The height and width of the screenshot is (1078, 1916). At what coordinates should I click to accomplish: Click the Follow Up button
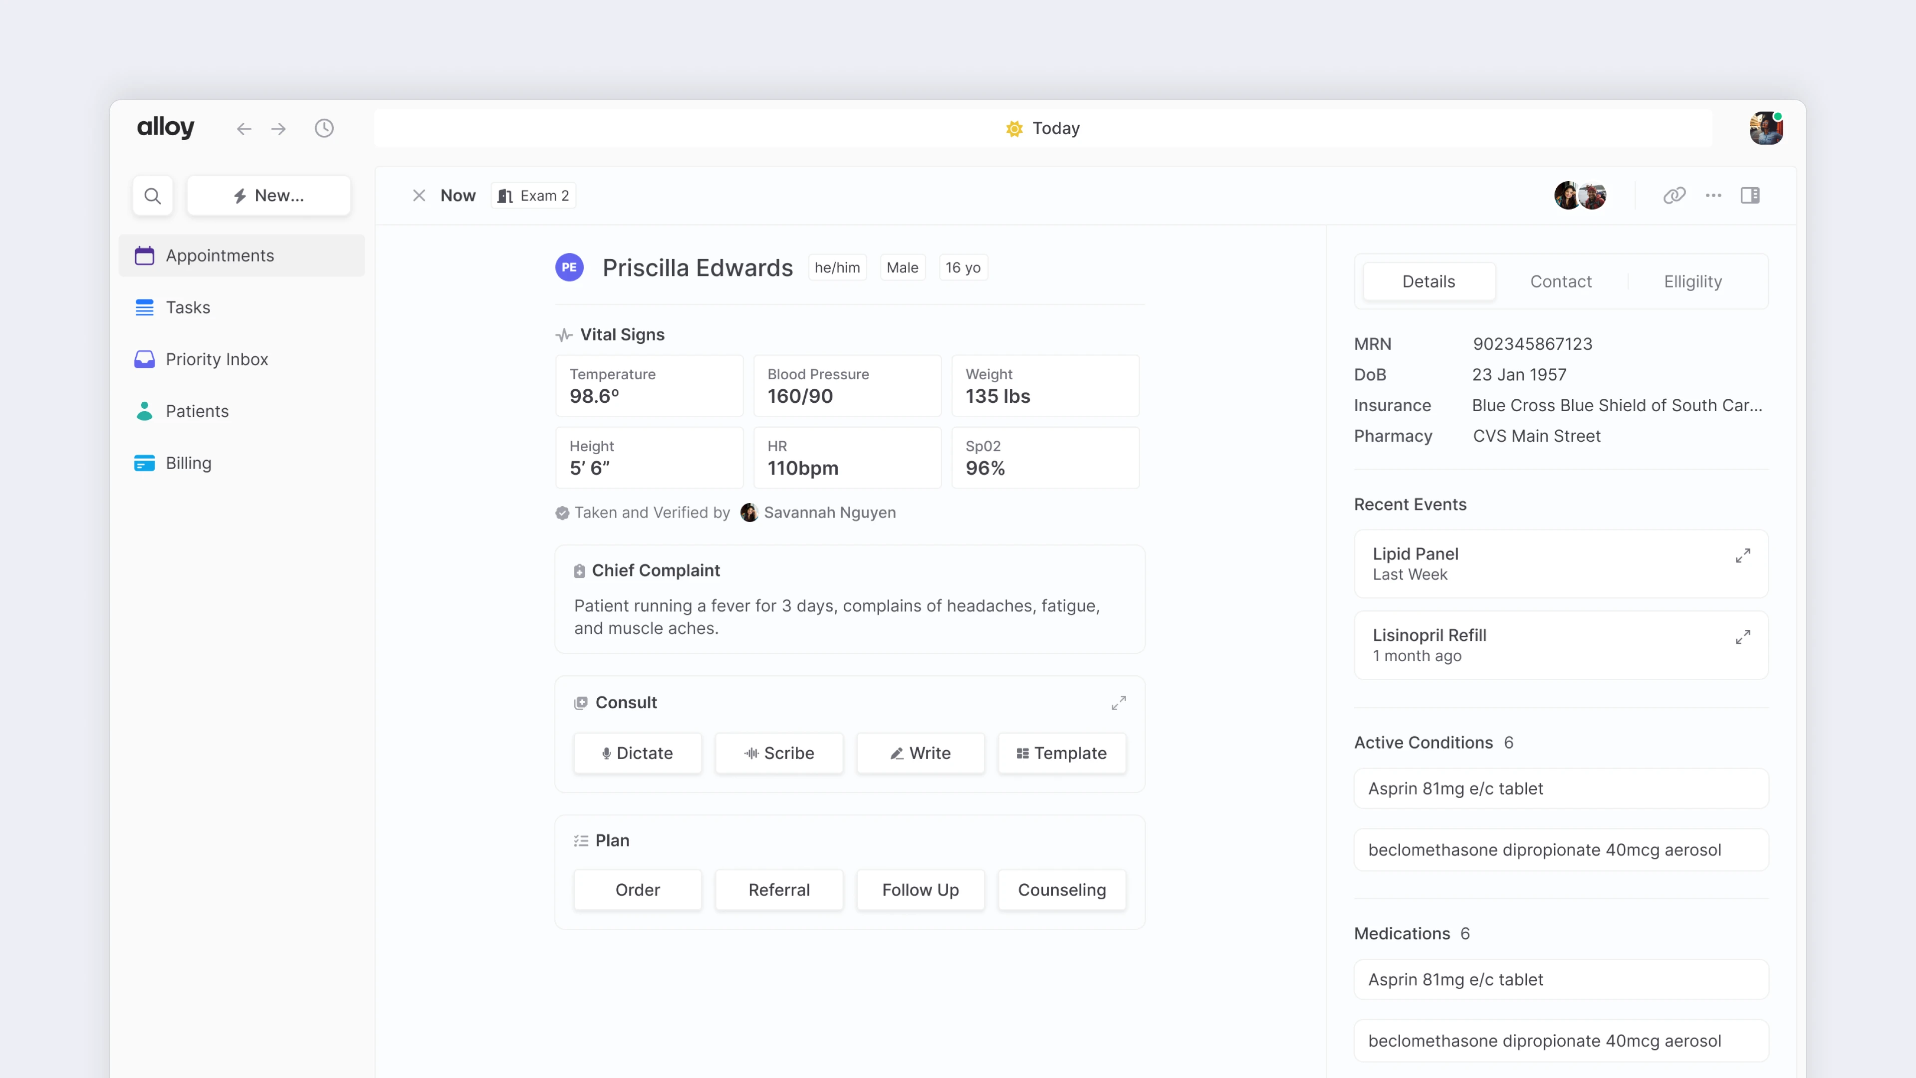pyautogui.click(x=920, y=890)
